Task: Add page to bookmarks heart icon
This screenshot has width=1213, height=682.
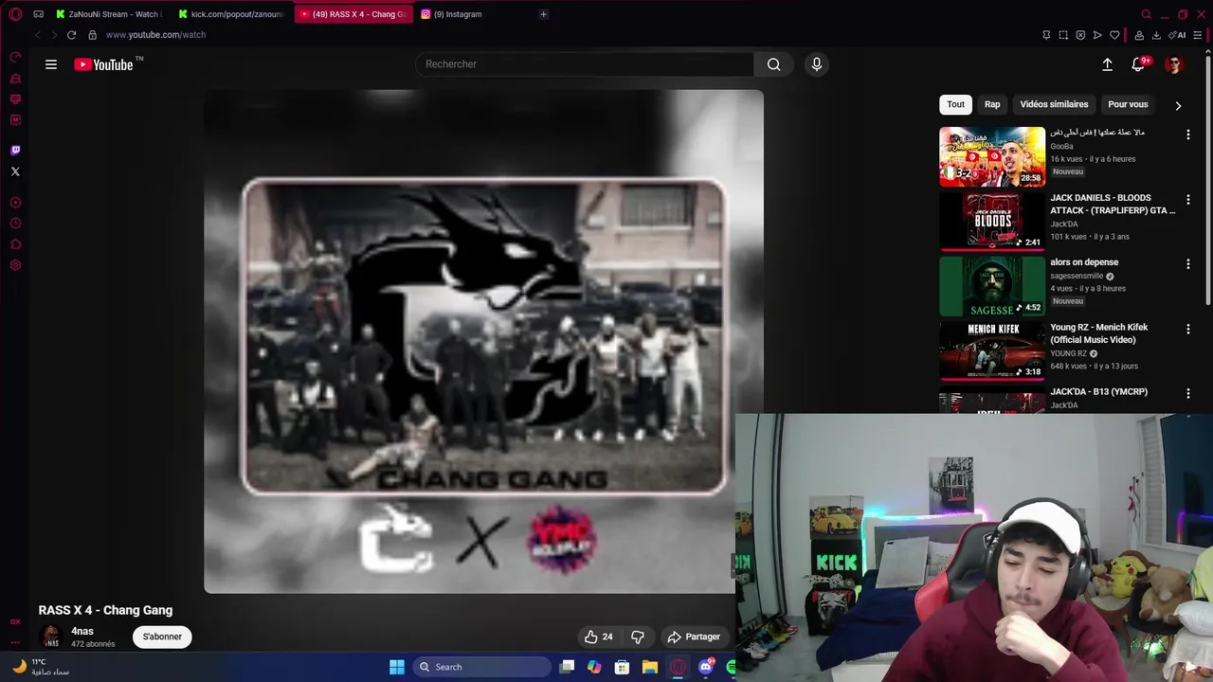Action: (1114, 35)
